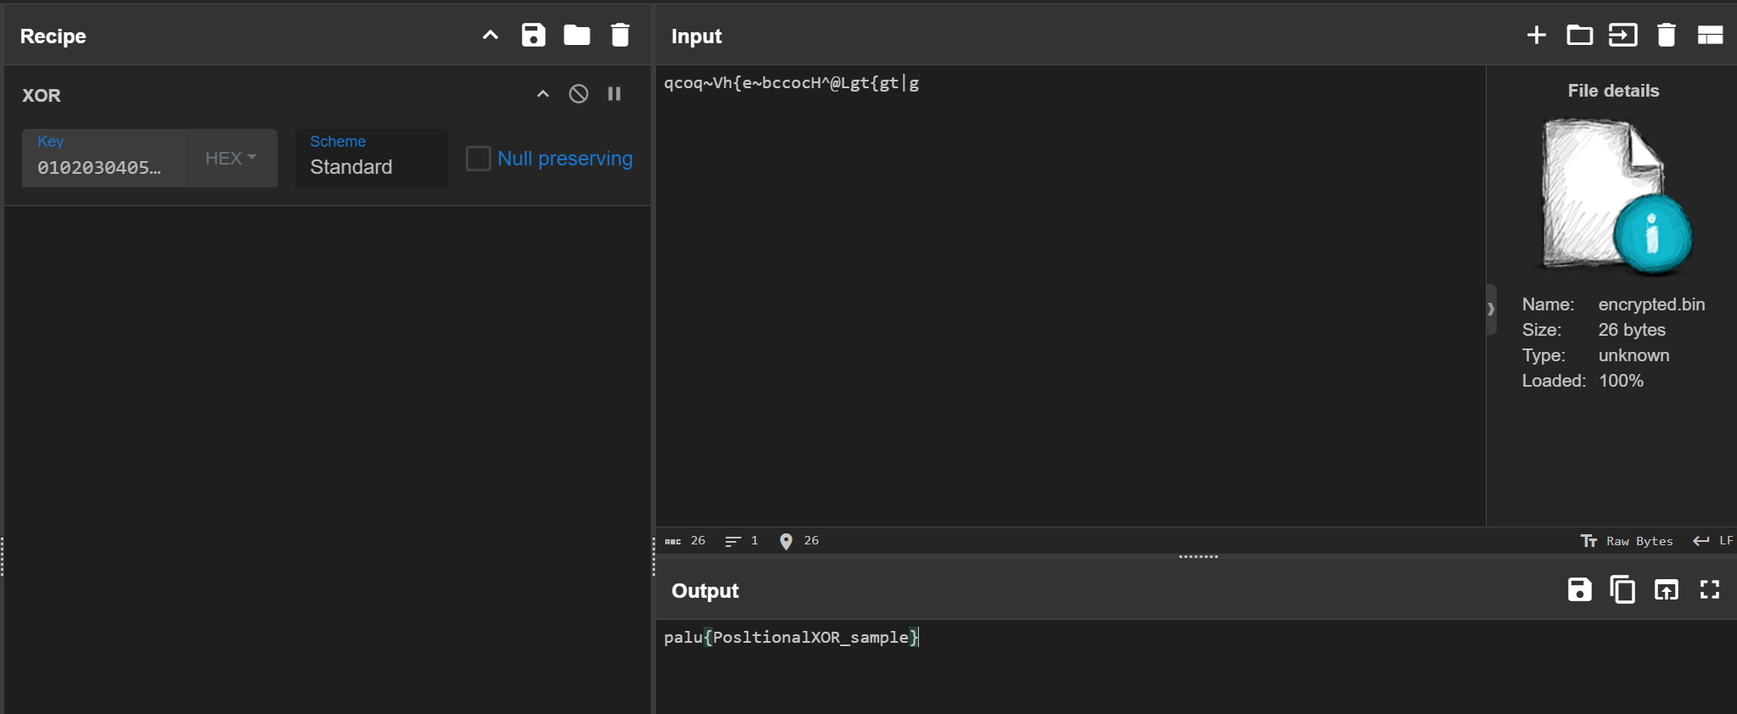Open folder as input
The height and width of the screenshot is (714, 1737).
(x=1579, y=36)
